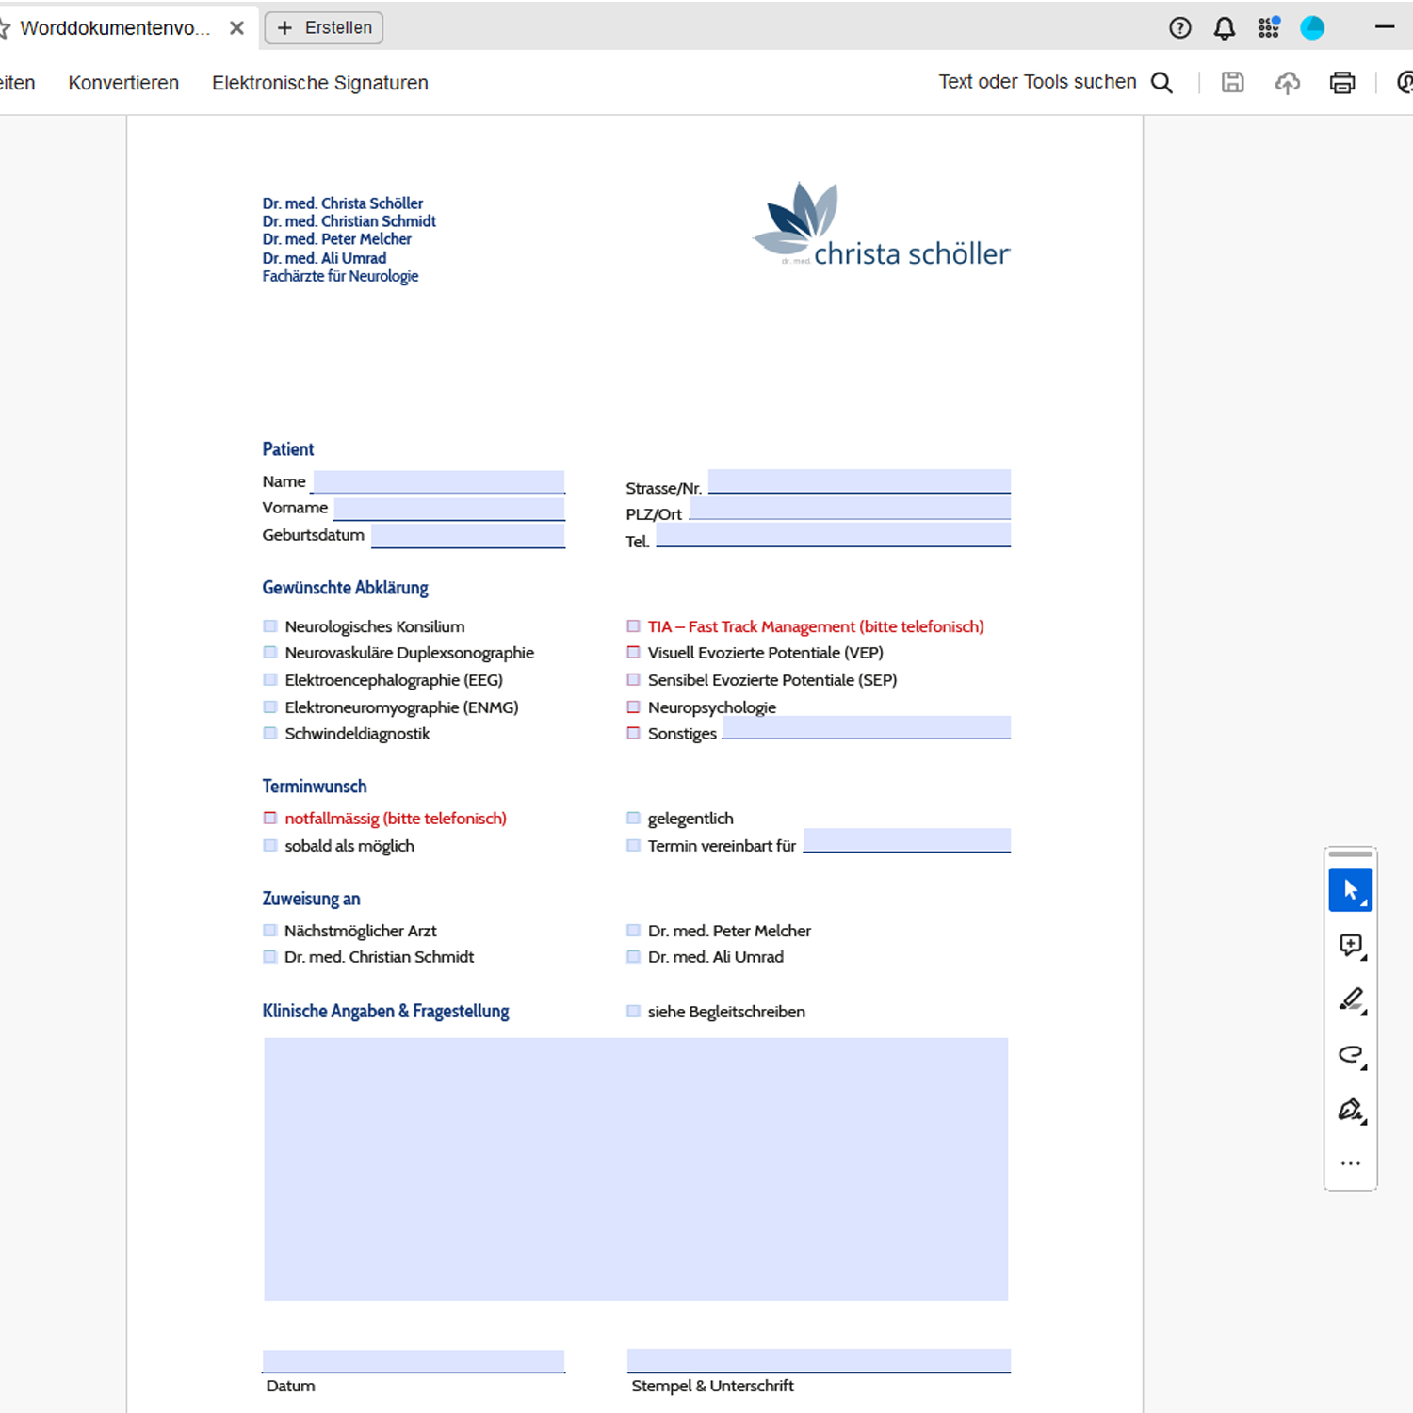1413x1413 pixels.
Task: Click the Erstellen button
Action: [324, 28]
